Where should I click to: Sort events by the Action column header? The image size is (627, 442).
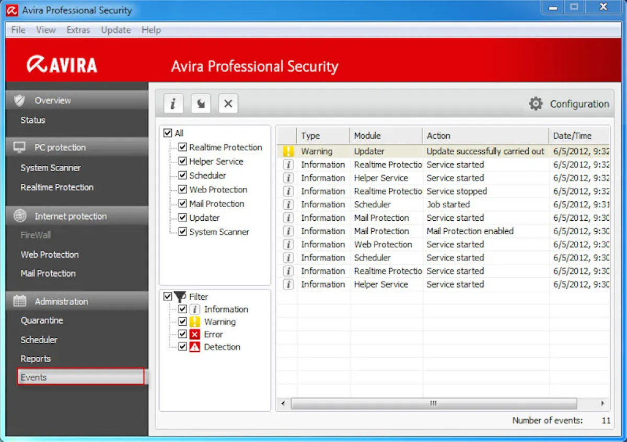coord(485,135)
